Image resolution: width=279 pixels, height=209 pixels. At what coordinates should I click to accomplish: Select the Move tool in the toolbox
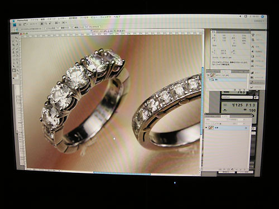17,38
